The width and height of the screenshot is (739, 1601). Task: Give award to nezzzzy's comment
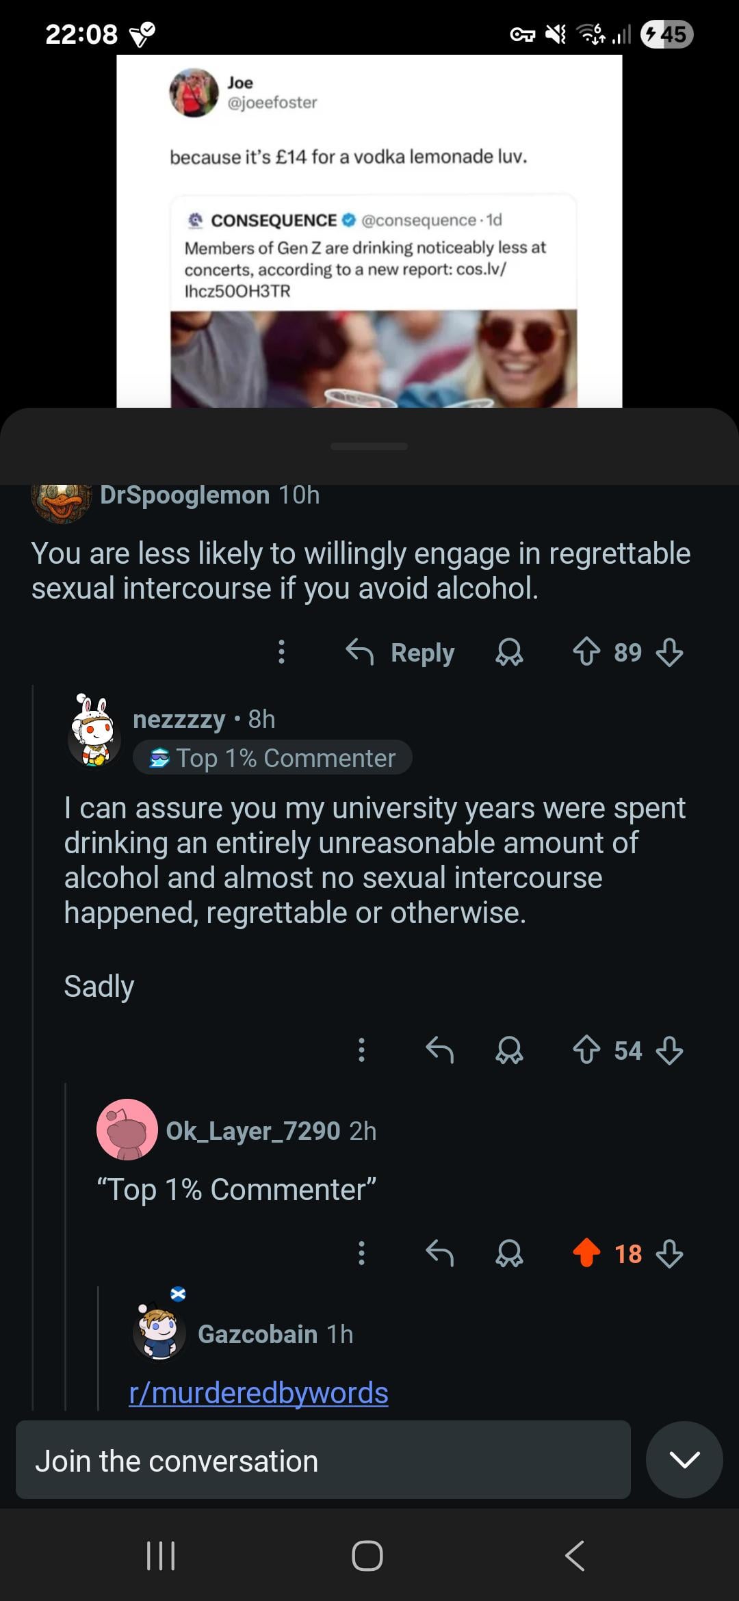[x=509, y=1050]
